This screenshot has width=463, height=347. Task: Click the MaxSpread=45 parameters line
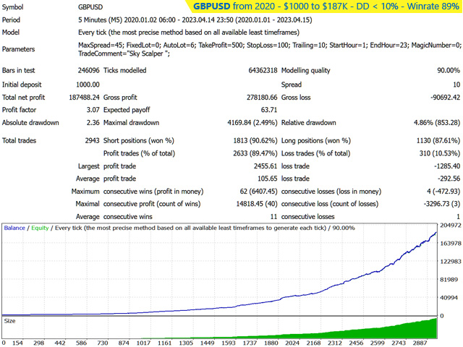click(x=270, y=45)
